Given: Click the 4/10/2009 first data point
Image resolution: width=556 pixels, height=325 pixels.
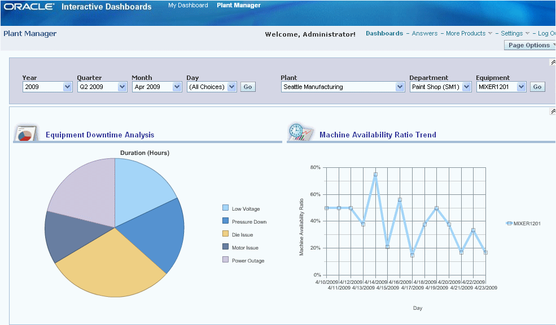Looking at the screenshot, I should coord(327,208).
